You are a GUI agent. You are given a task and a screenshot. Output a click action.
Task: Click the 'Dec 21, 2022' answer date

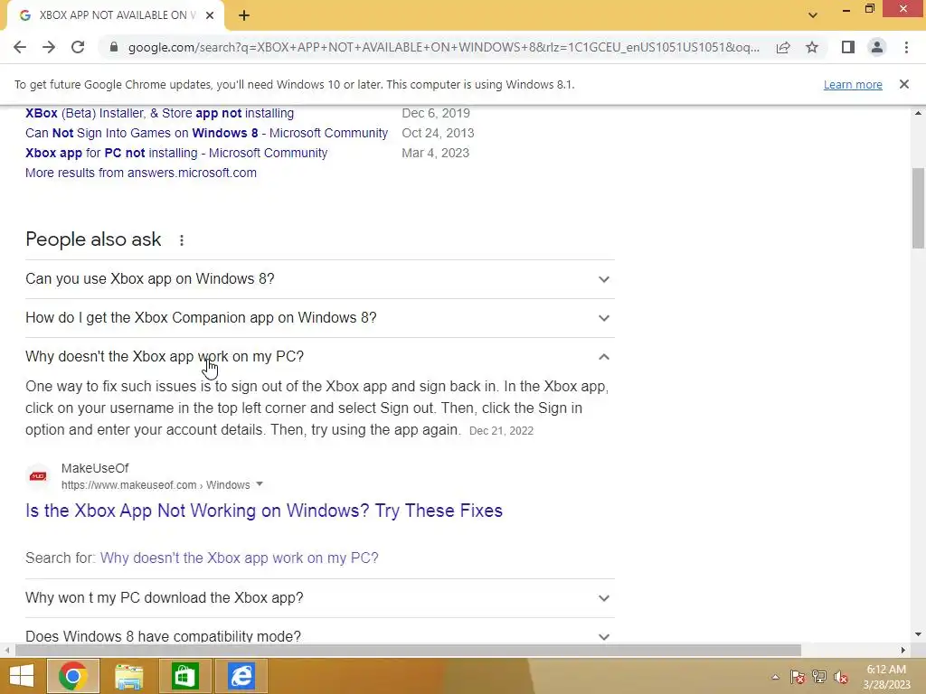501,431
